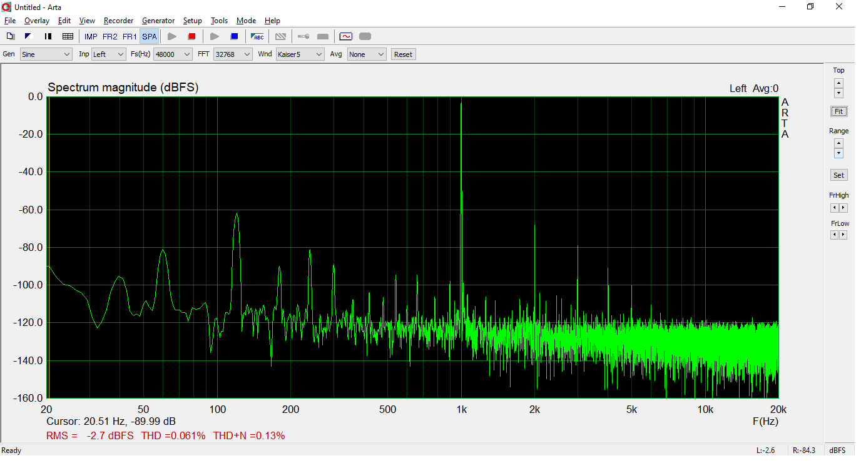Click the red curve display icon
Image resolution: width=861 pixels, height=463 pixels.
click(346, 36)
